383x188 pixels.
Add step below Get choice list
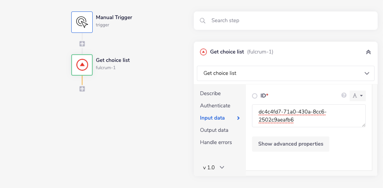click(82, 89)
